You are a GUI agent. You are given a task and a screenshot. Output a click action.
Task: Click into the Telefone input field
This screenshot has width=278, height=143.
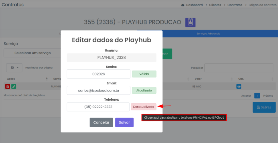click(98, 107)
